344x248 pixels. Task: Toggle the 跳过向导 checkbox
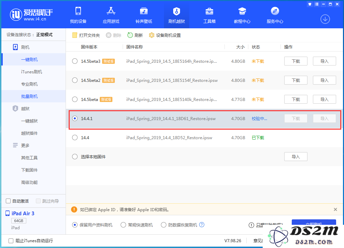tap(38, 201)
